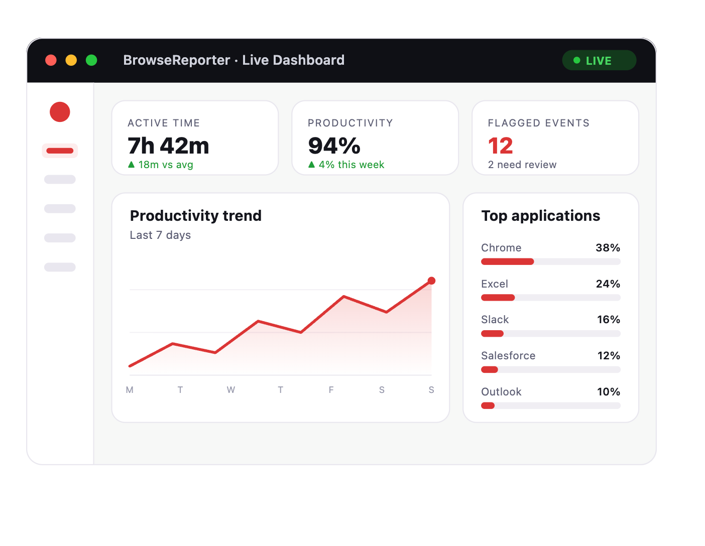The height and width of the screenshot is (546, 705).
Task: Select the Slack application row
Action: tap(551, 326)
